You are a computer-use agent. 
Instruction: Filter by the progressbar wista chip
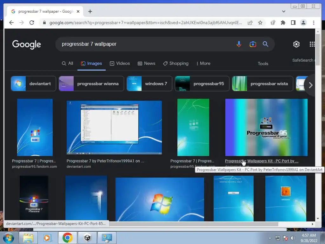coord(262,84)
